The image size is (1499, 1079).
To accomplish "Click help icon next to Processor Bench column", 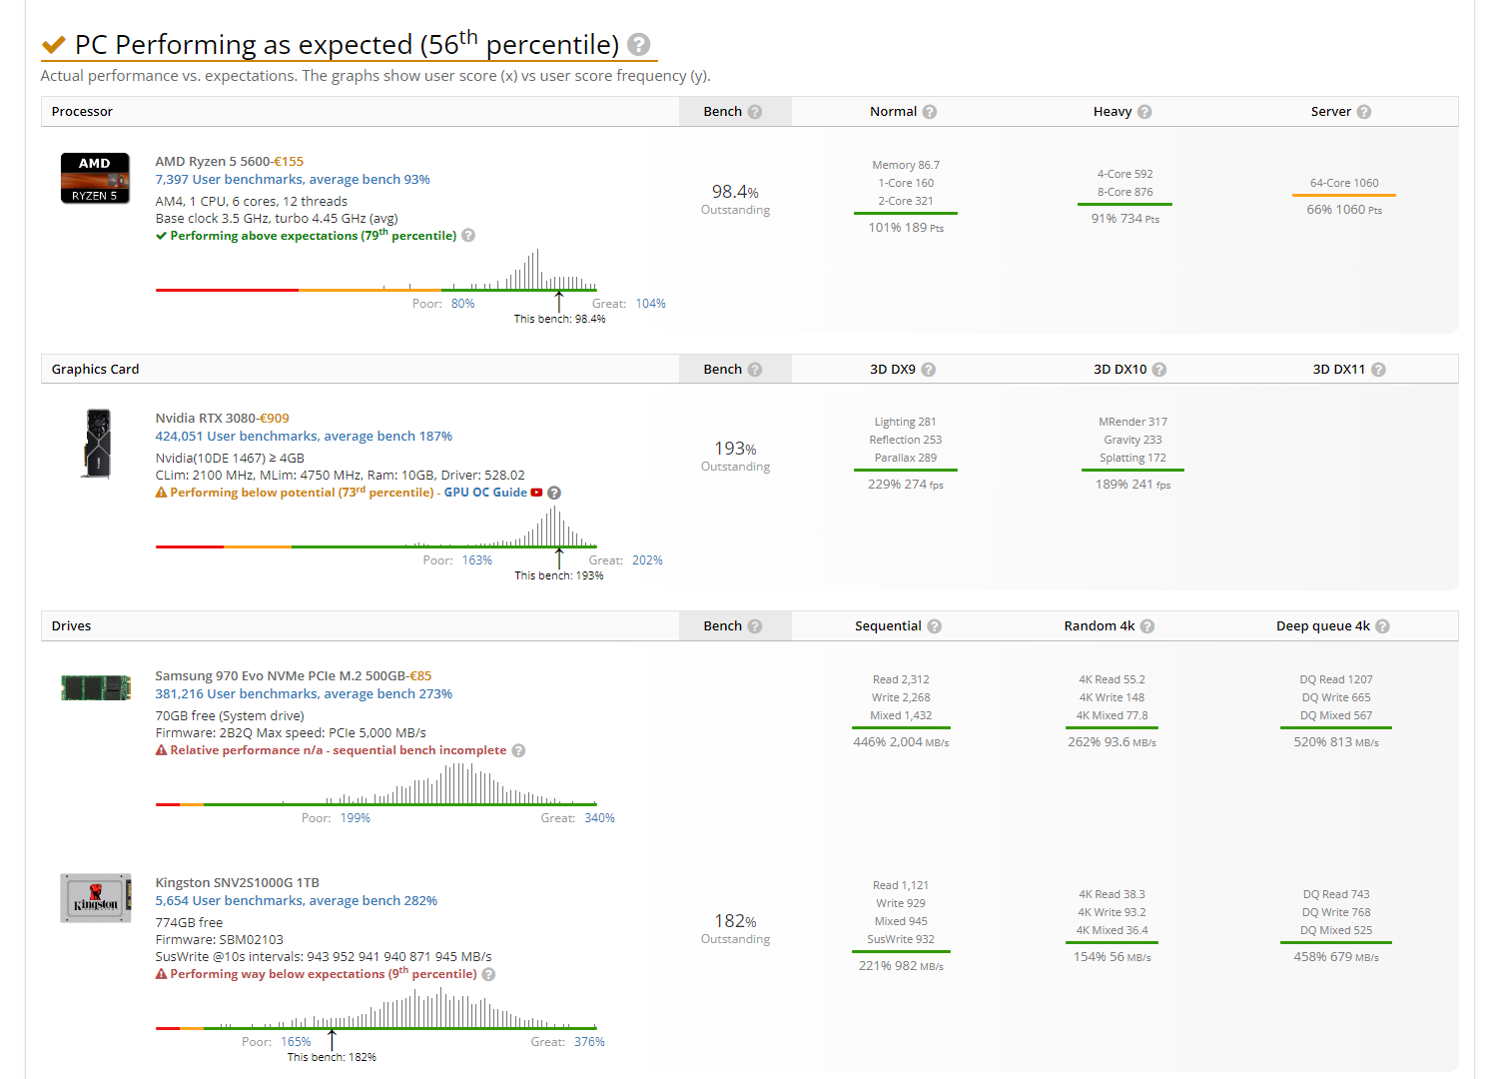I will (755, 112).
